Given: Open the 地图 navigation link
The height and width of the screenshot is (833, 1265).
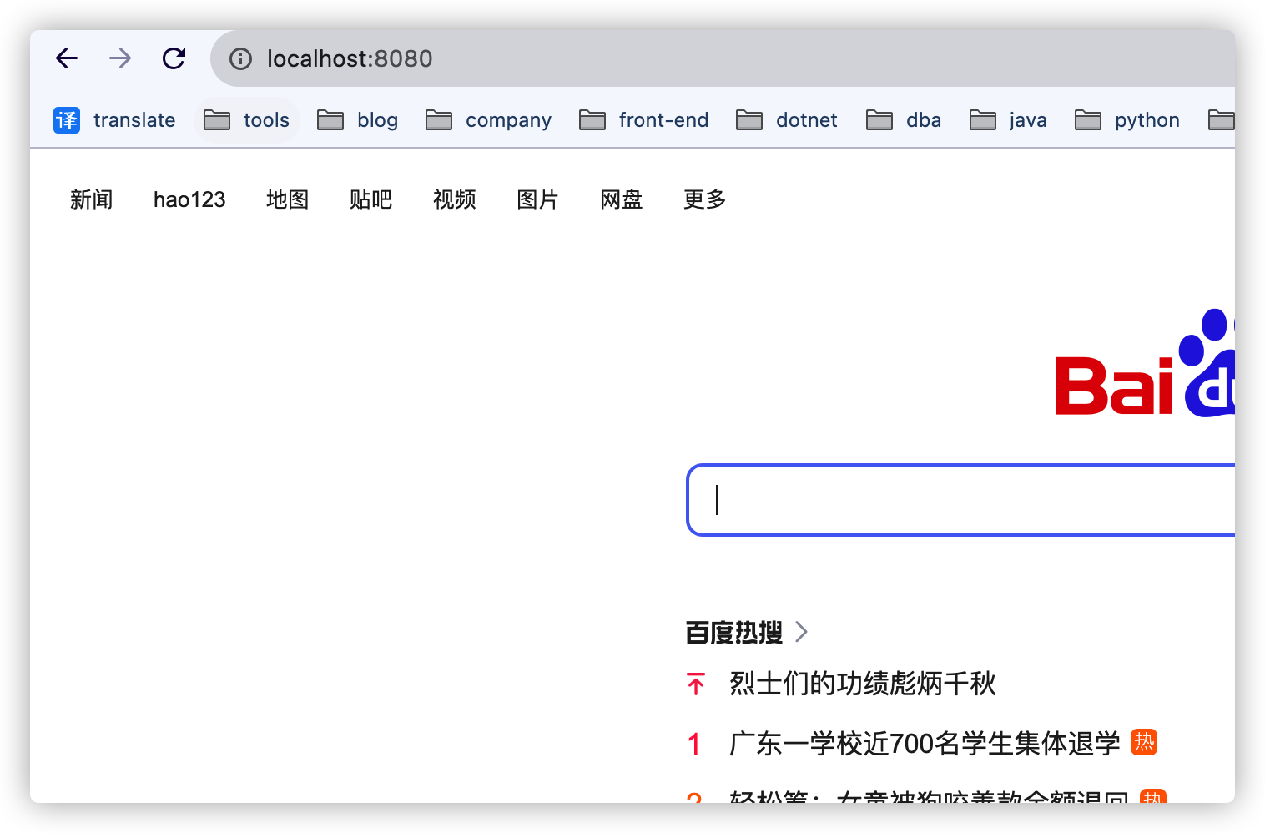Looking at the screenshot, I should click(x=287, y=199).
